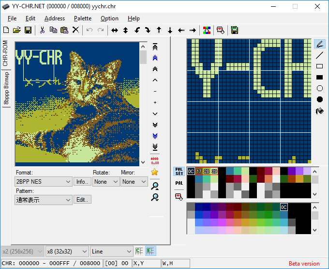
Task: Toggle the editor grid display button
Action: [x=150, y=251]
